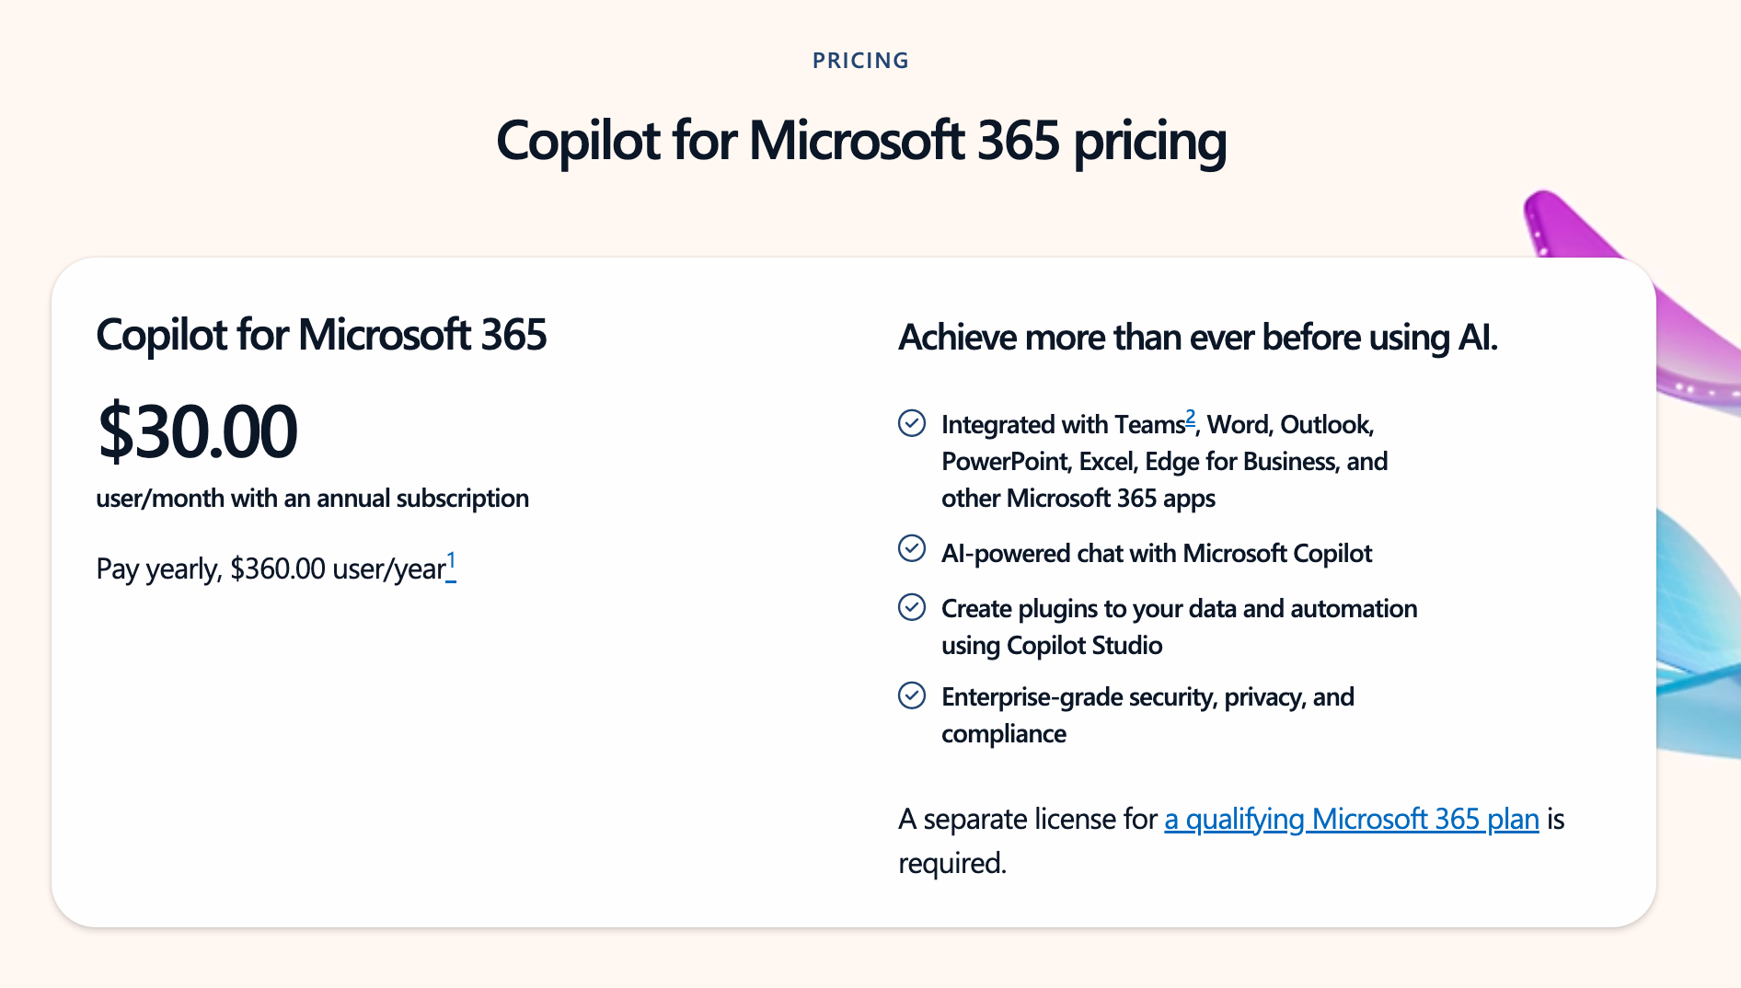Click the AI-powered chat with Microsoft Copilot text
1741x988 pixels.
[1157, 554]
